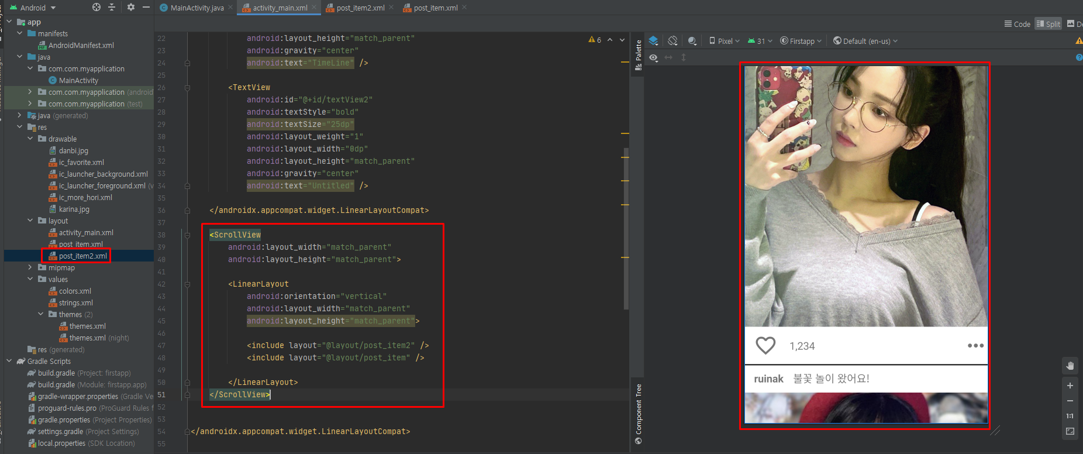Image resolution: width=1083 pixels, height=454 pixels.
Task: Close the activity_main.xml tab
Action: pyautogui.click(x=314, y=8)
